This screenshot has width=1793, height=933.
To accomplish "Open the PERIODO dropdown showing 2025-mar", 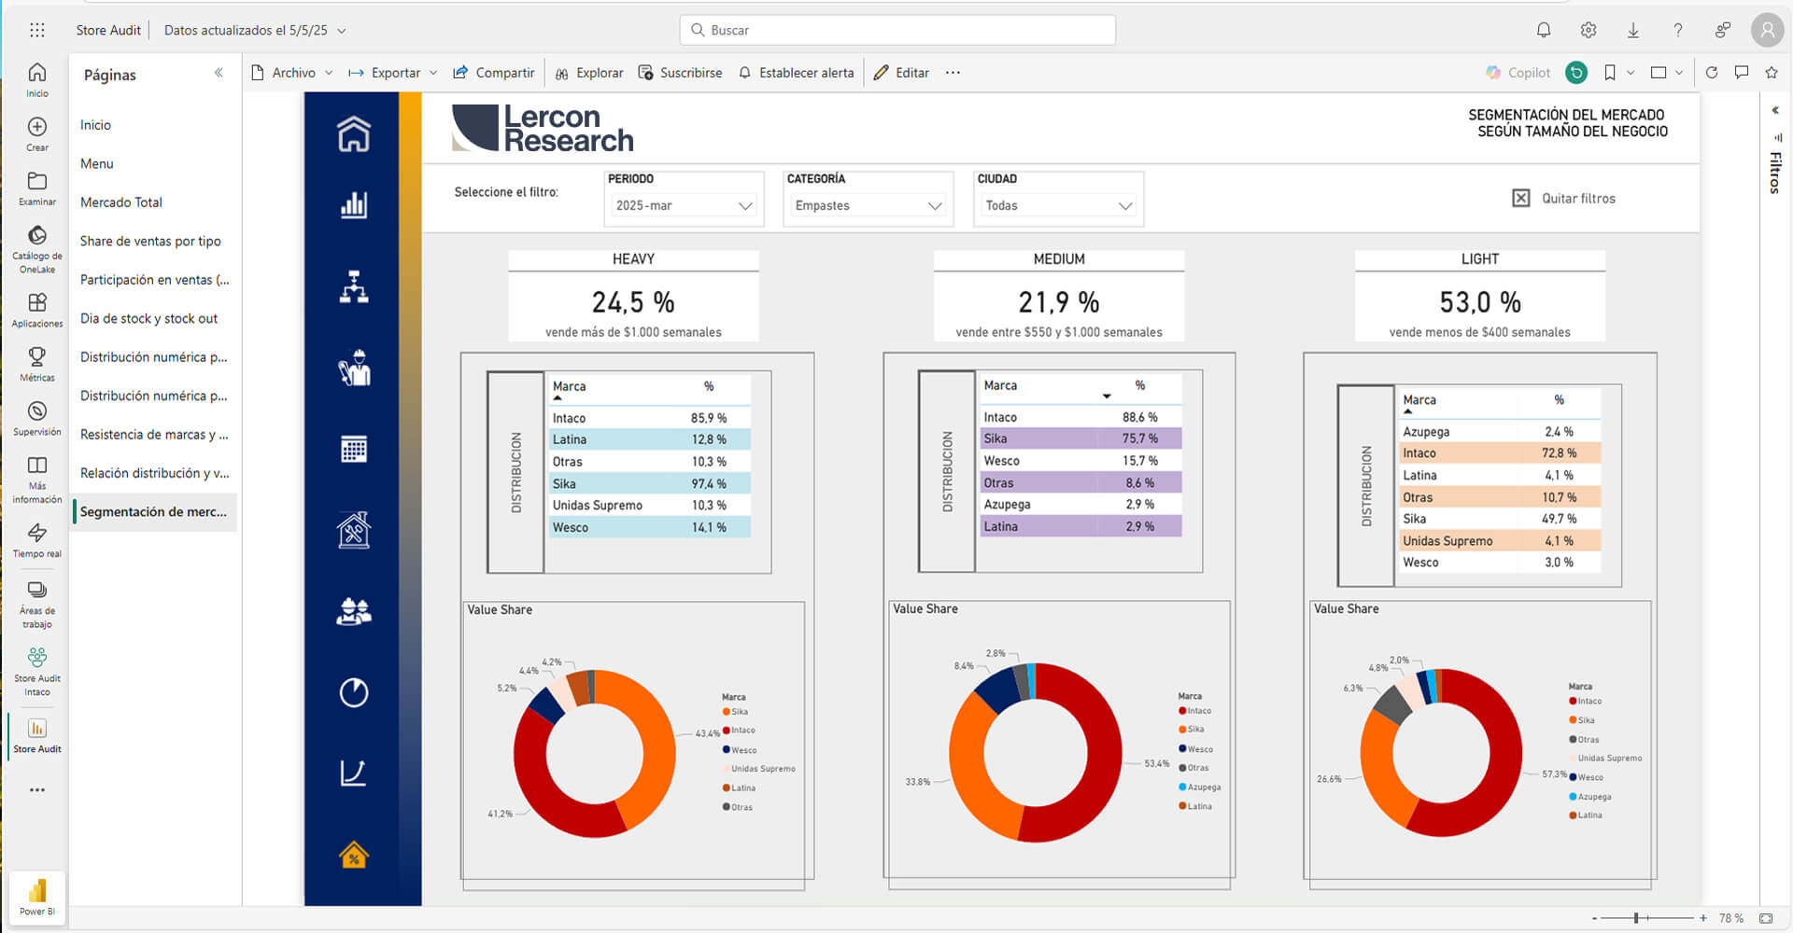I will click(684, 205).
